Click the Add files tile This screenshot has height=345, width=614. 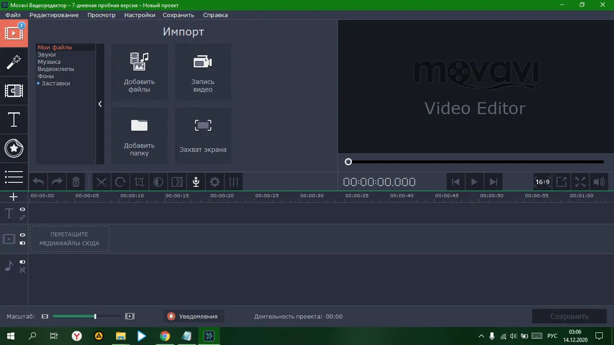tap(139, 72)
